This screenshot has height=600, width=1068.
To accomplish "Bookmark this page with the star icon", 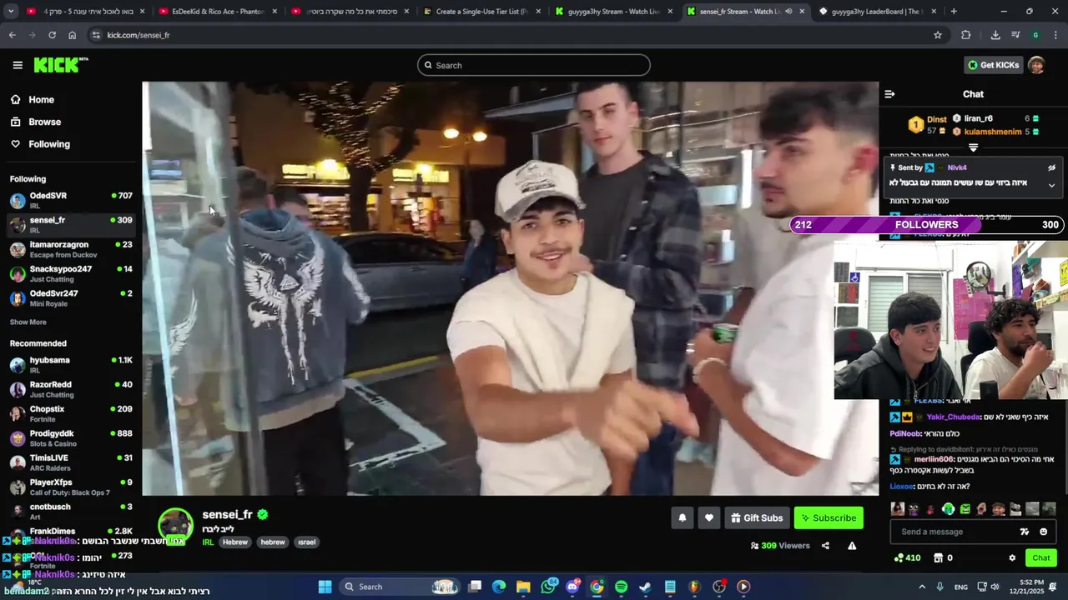I will point(938,35).
